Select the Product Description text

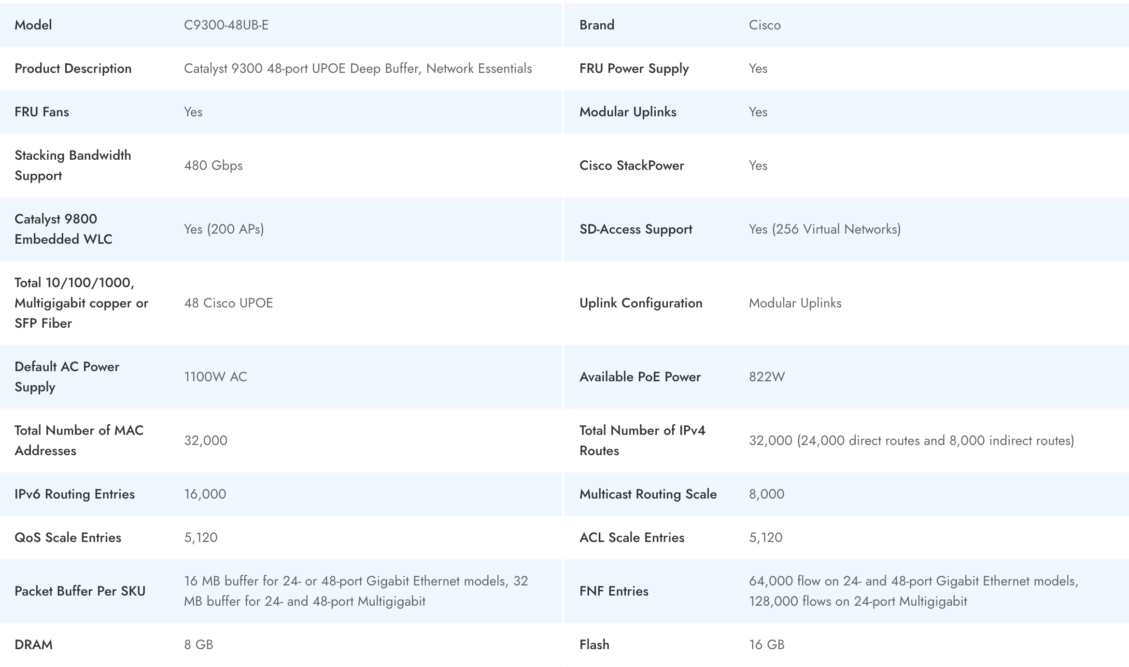(357, 69)
